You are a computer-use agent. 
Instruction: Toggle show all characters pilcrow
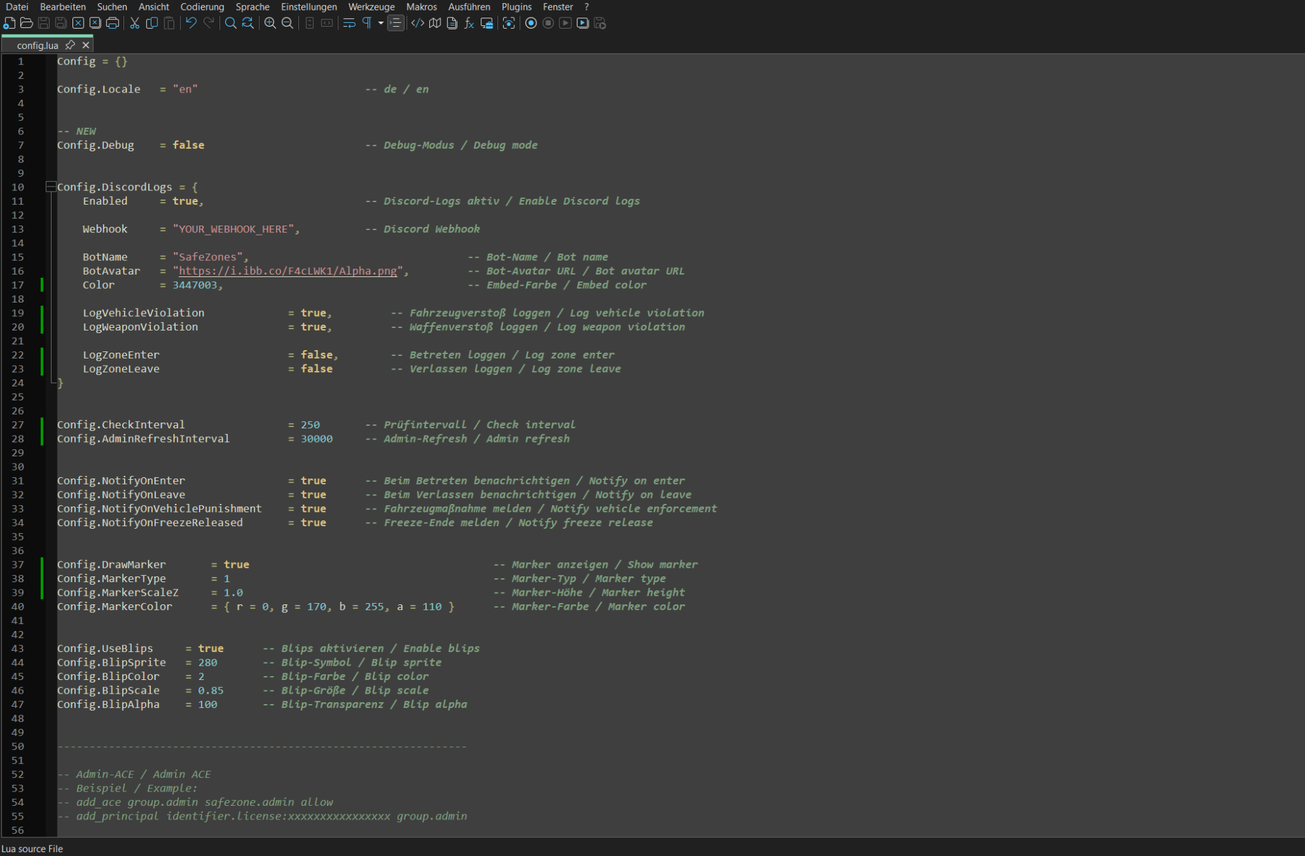pos(367,23)
